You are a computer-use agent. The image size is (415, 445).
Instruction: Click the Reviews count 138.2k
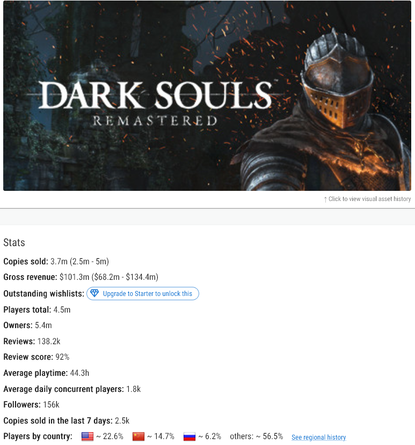coord(49,342)
